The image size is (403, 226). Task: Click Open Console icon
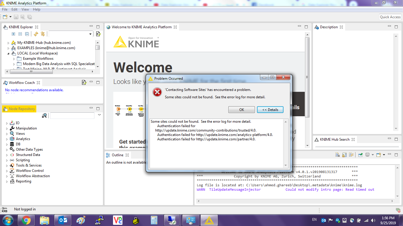[379, 155]
